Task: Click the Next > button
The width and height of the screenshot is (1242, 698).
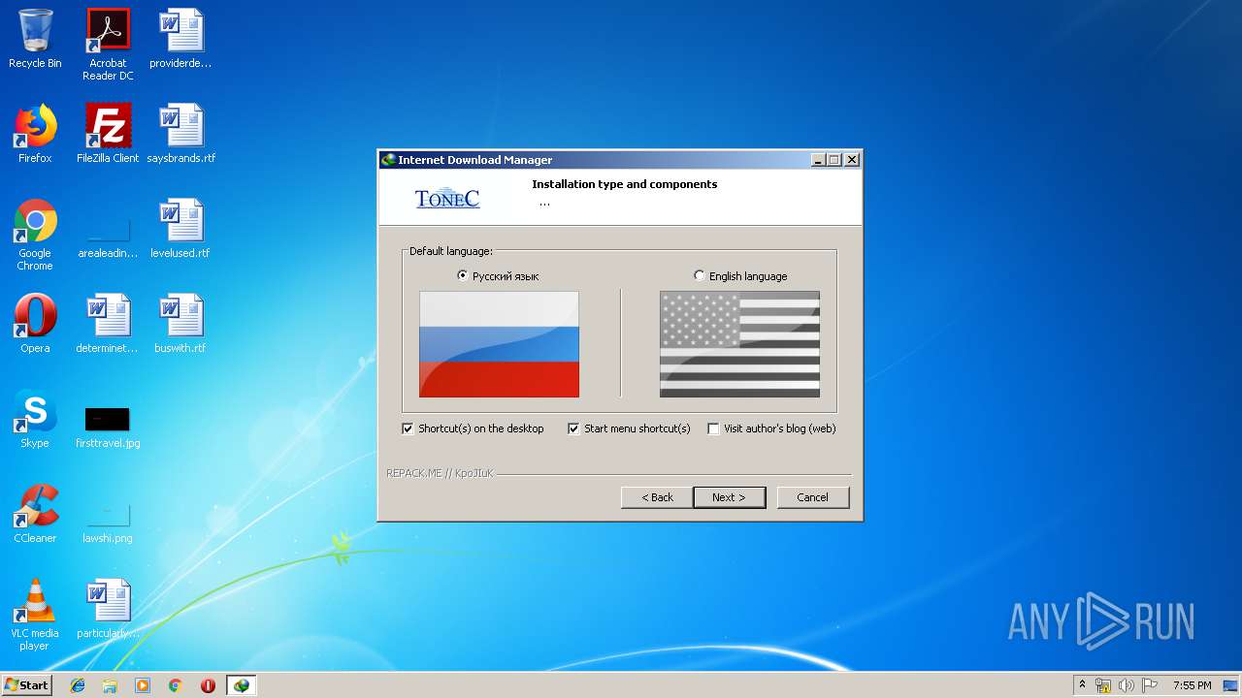Action: click(x=730, y=497)
